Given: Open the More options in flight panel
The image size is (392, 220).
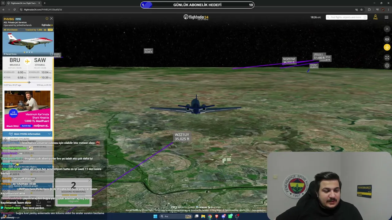Looking at the screenshot, I should [49, 204].
